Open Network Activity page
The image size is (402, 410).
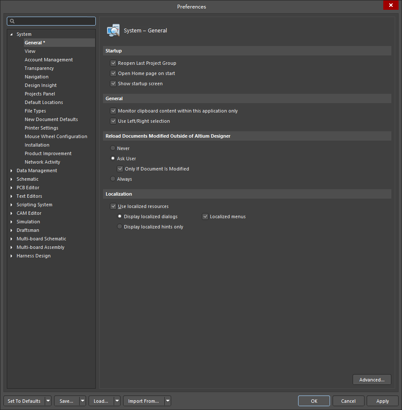42,162
